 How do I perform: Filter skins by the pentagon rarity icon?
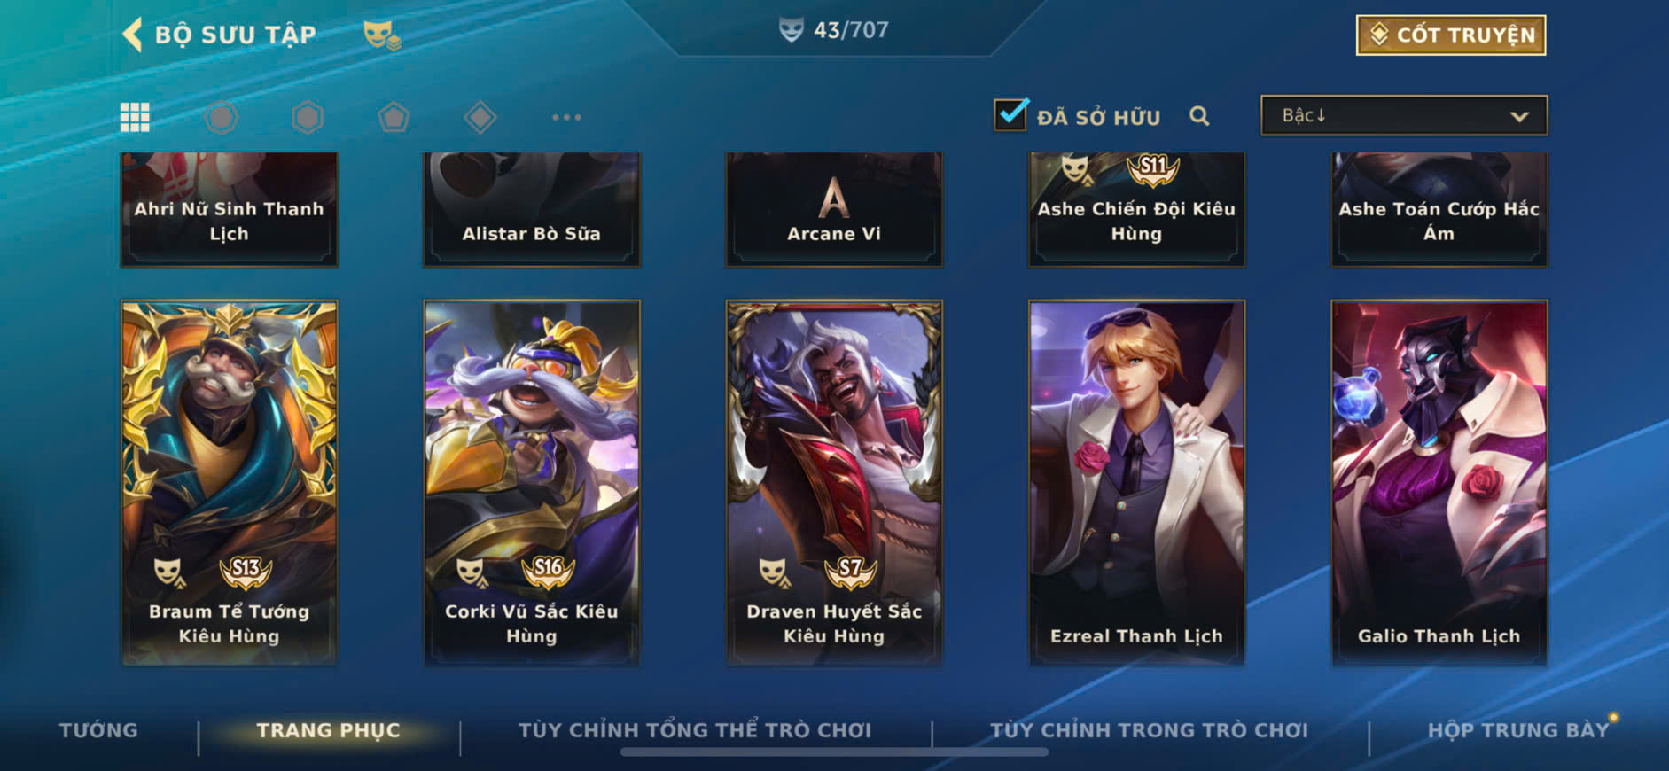tap(394, 117)
